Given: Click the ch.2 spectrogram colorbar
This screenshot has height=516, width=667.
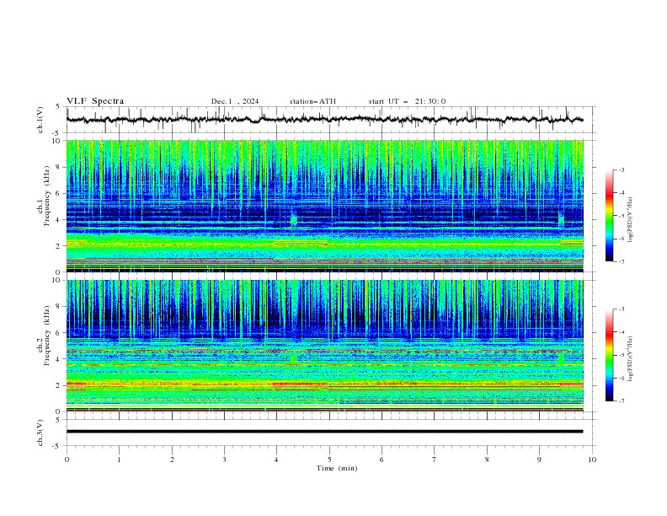Looking at the screenshot, I should coord(609,355).
